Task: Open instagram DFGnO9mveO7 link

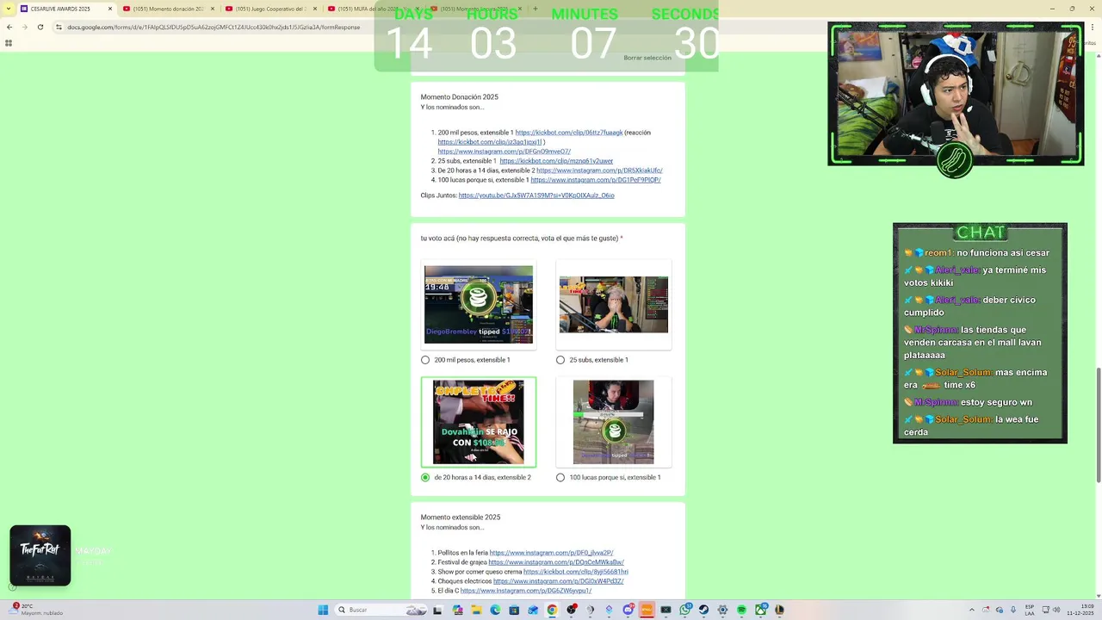Action: pos(504,152)
